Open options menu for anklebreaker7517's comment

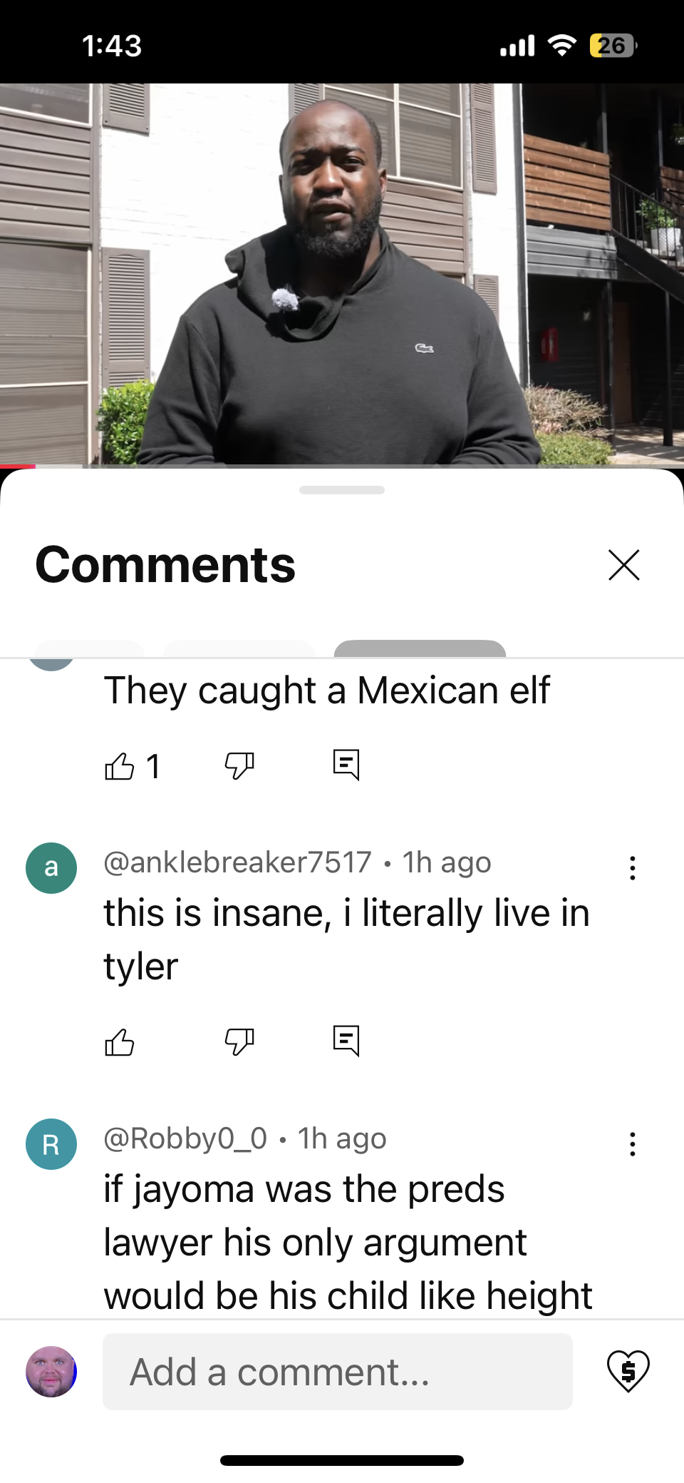pyautogui.click(x=632, y=868)
